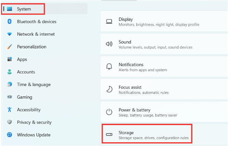The height and width of the screenshot is (146, 228).
Task: Click the Apps icon in sidebar
Action: coord(10,59)
